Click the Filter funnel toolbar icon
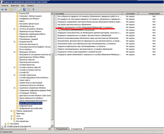The width and height of the screenshot is (164, 134). coord(33,9)
